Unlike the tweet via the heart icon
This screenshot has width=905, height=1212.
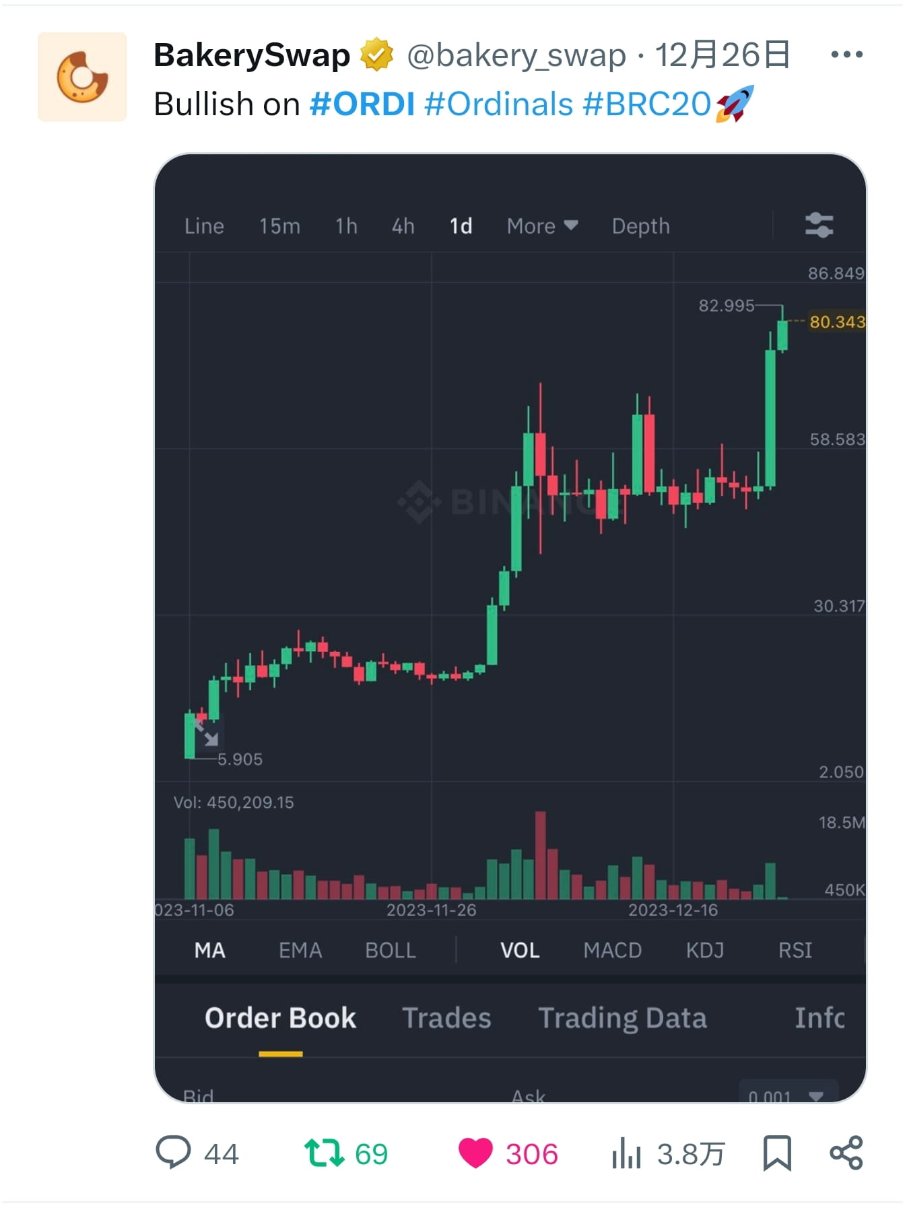click(x=477, y=1153)
